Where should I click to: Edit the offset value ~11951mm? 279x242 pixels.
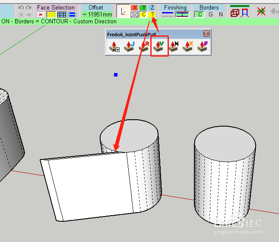97,14
